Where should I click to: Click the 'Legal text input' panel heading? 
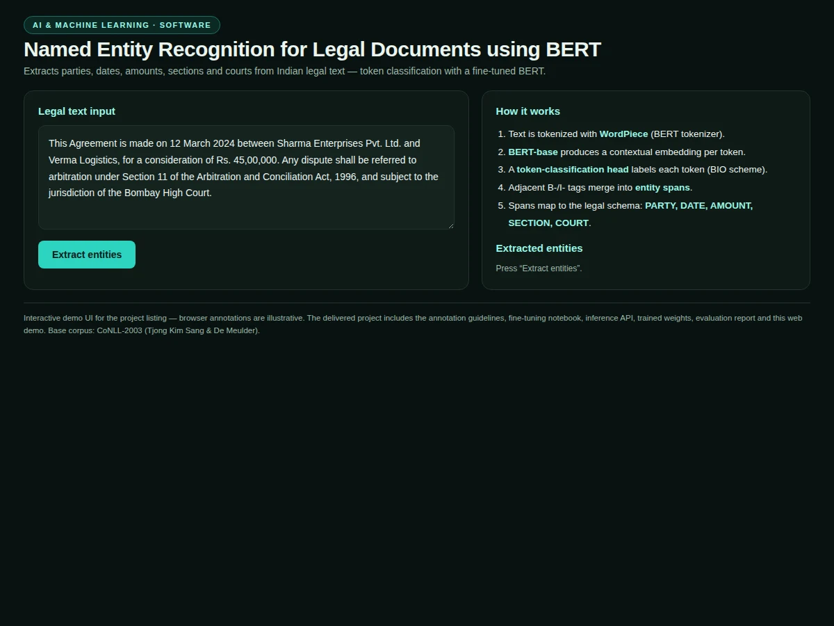click(76, 111)
